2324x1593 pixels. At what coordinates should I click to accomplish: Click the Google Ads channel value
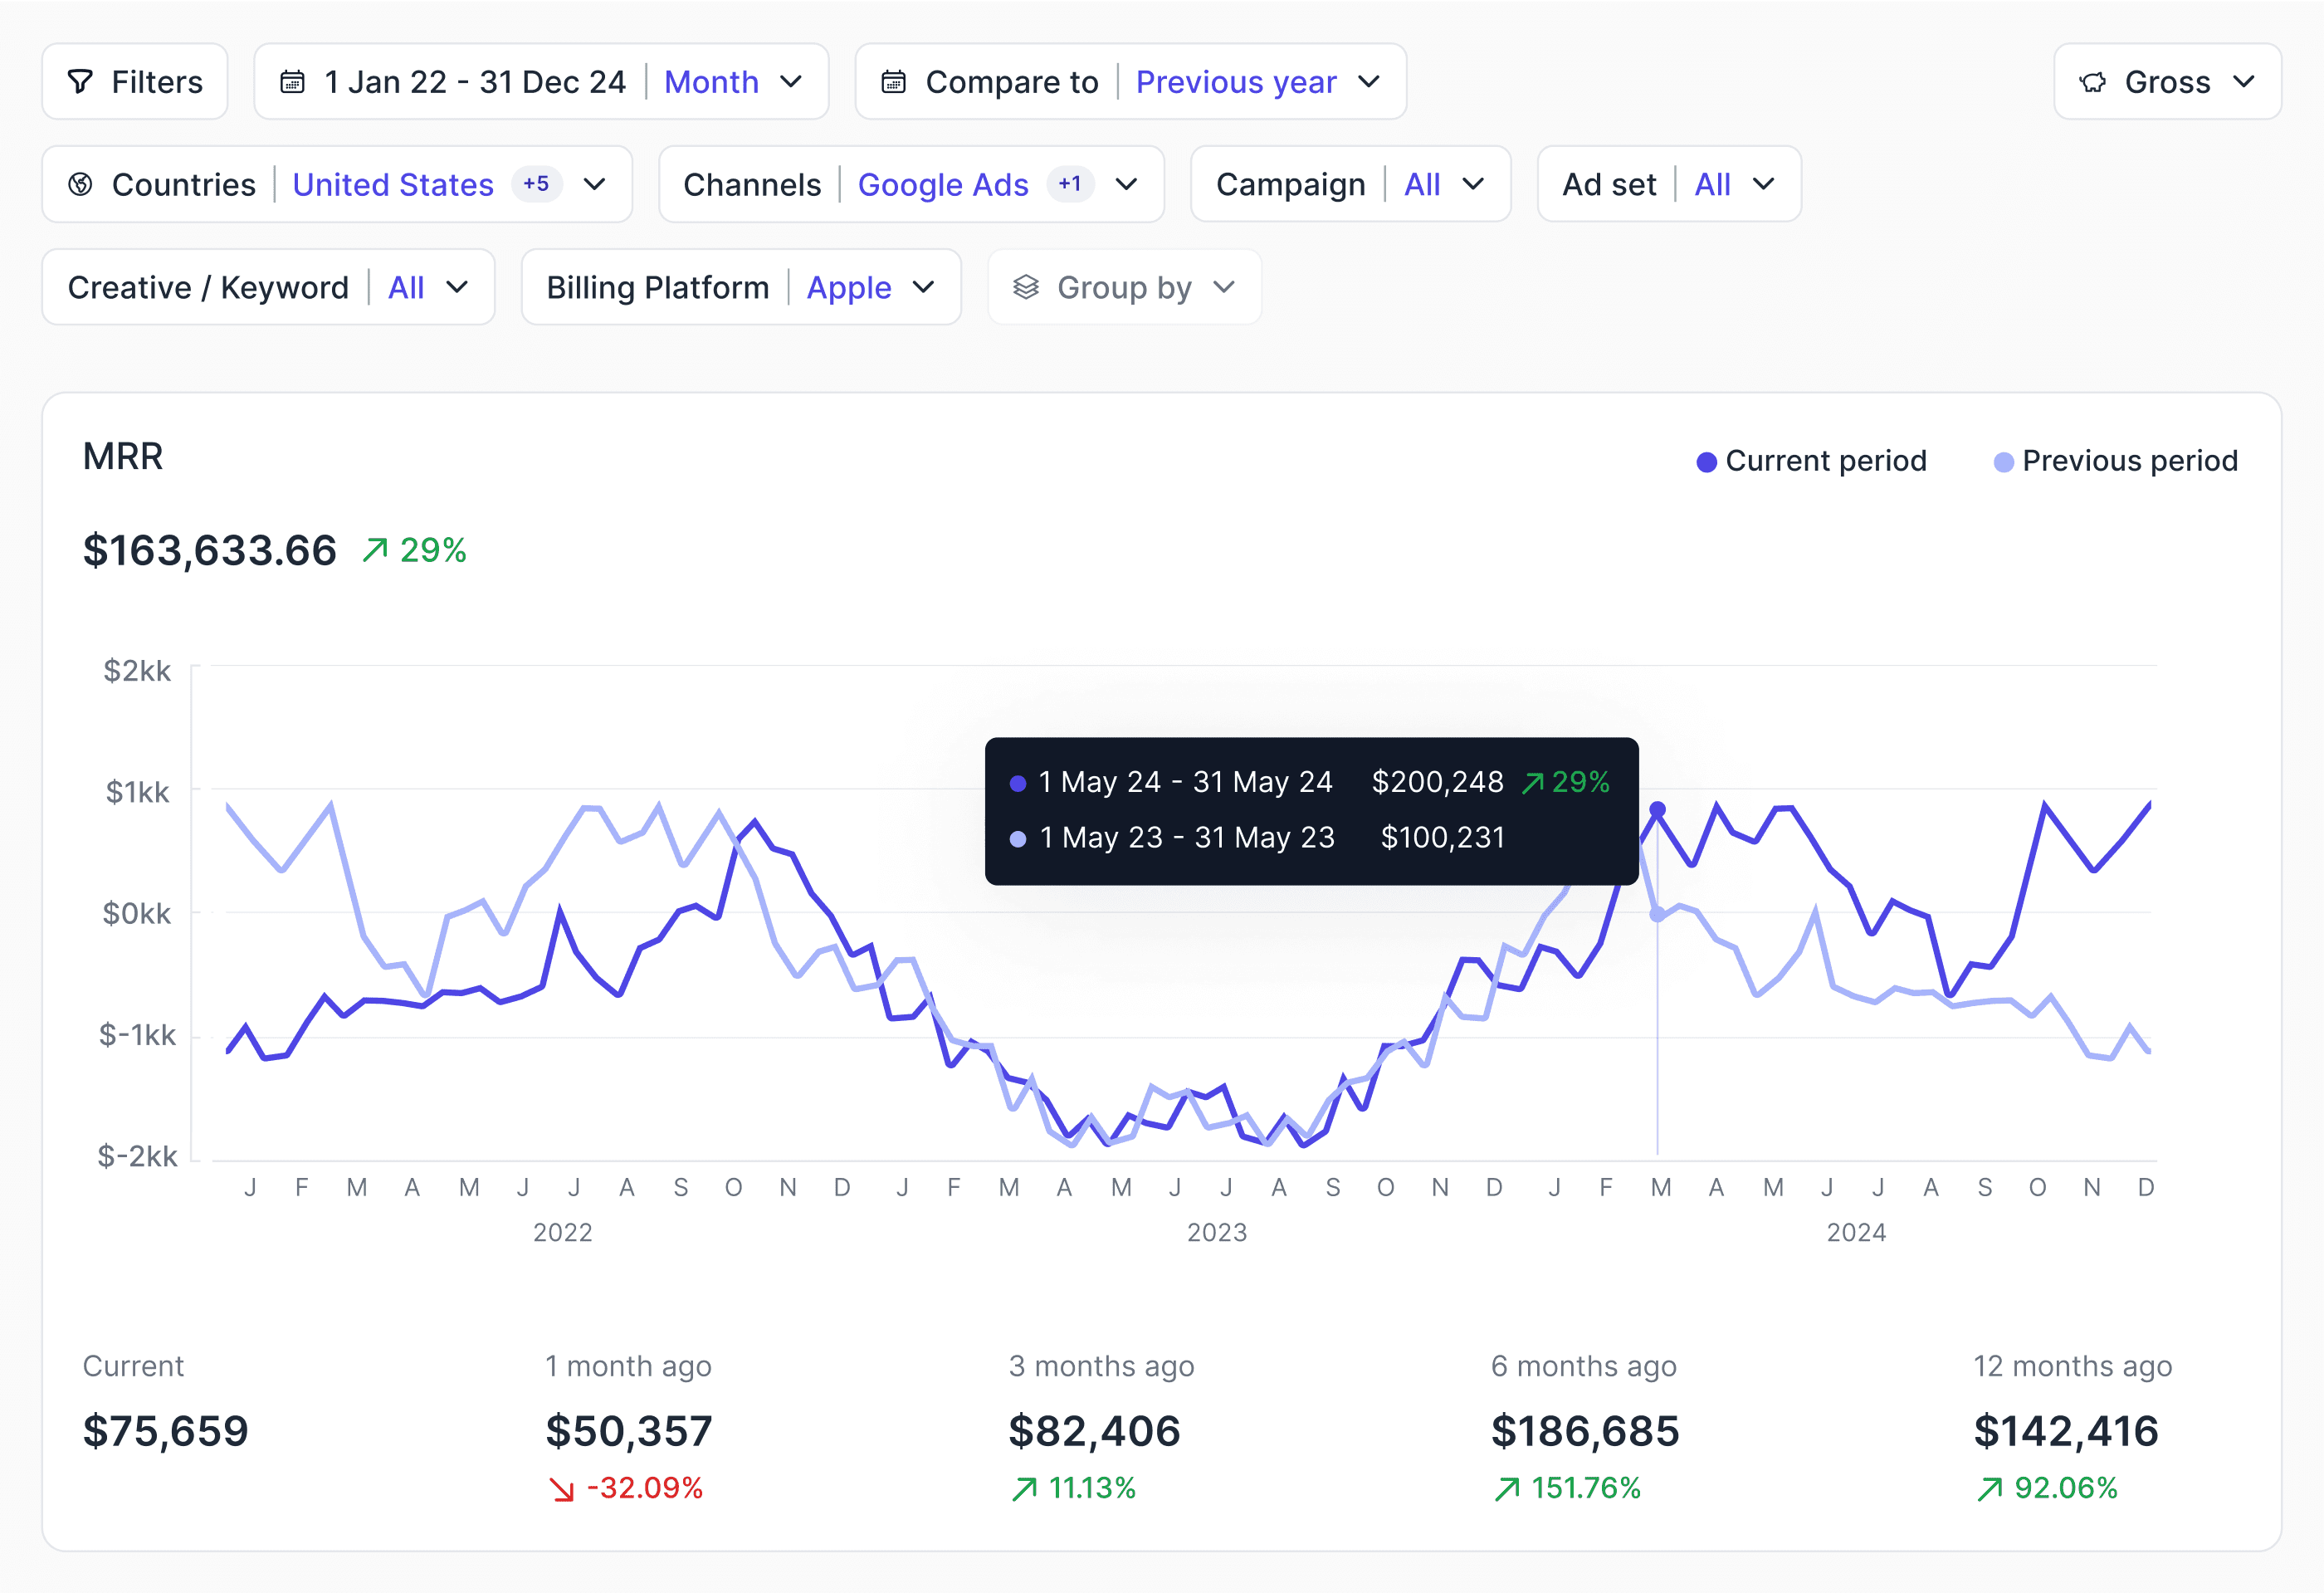pyautogui.click(x=943, y=184)
